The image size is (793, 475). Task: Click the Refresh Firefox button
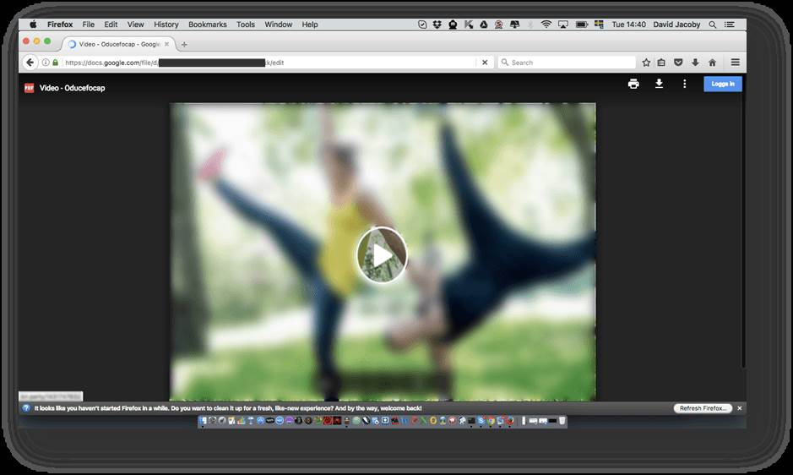[x=703, y=408]
